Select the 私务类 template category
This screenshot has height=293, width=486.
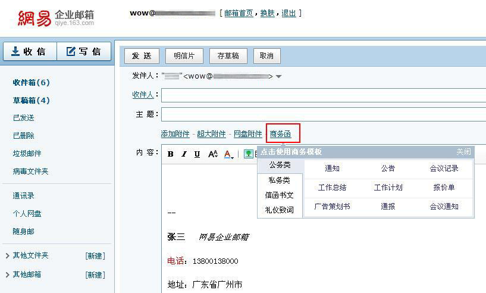pos(280,180)
